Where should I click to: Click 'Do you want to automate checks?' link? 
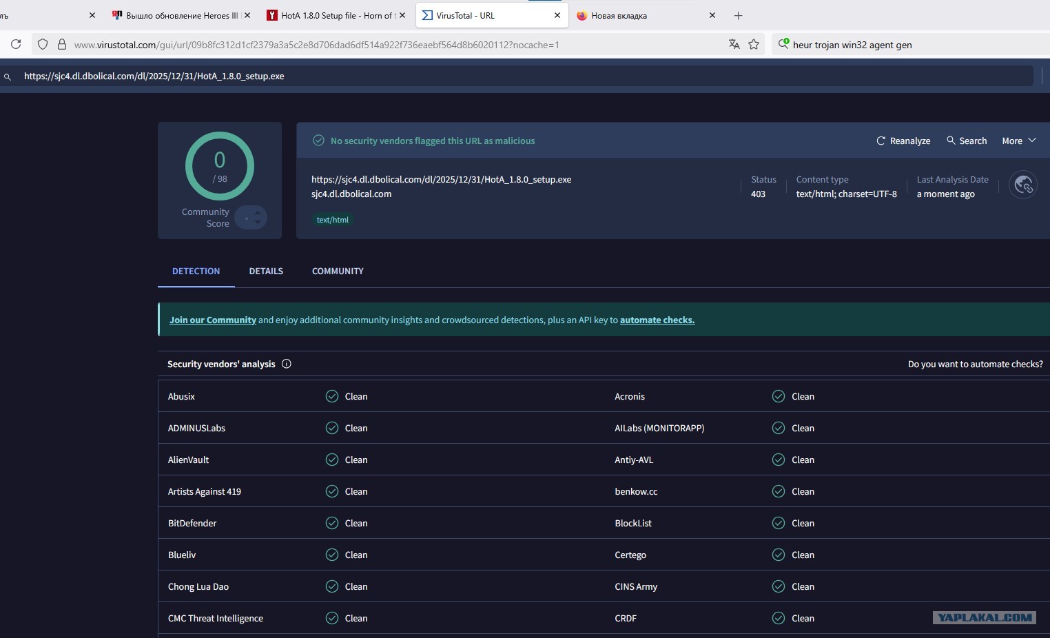pyautogui.click(x=976, y=364)
